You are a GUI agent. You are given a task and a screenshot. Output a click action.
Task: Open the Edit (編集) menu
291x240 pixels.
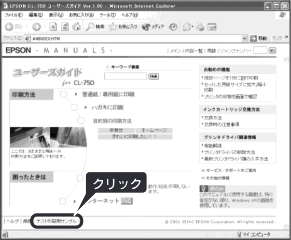[36, 15]
